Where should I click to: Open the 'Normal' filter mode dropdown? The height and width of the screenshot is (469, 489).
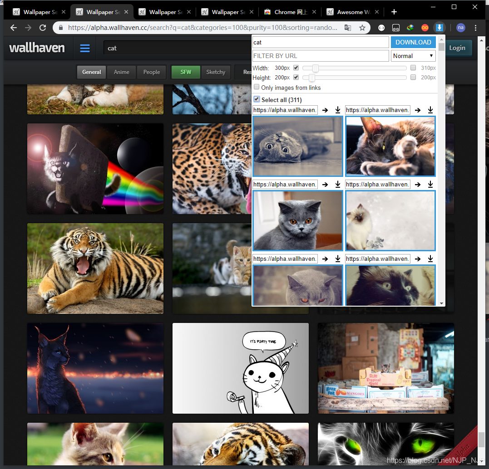(x=413, y=56)
